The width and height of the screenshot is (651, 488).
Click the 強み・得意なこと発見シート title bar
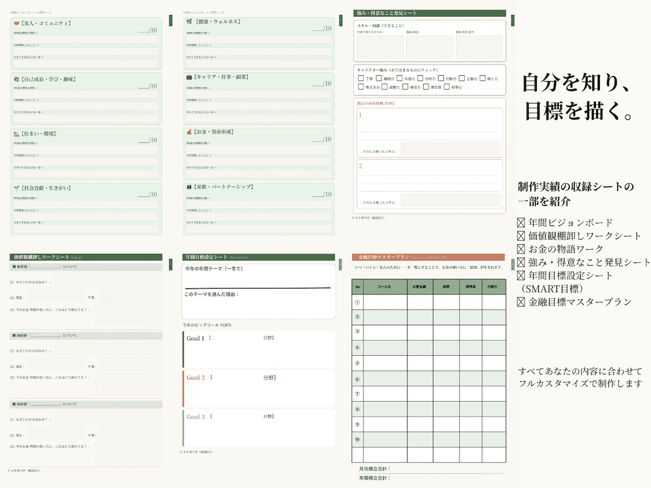point(429,13)
